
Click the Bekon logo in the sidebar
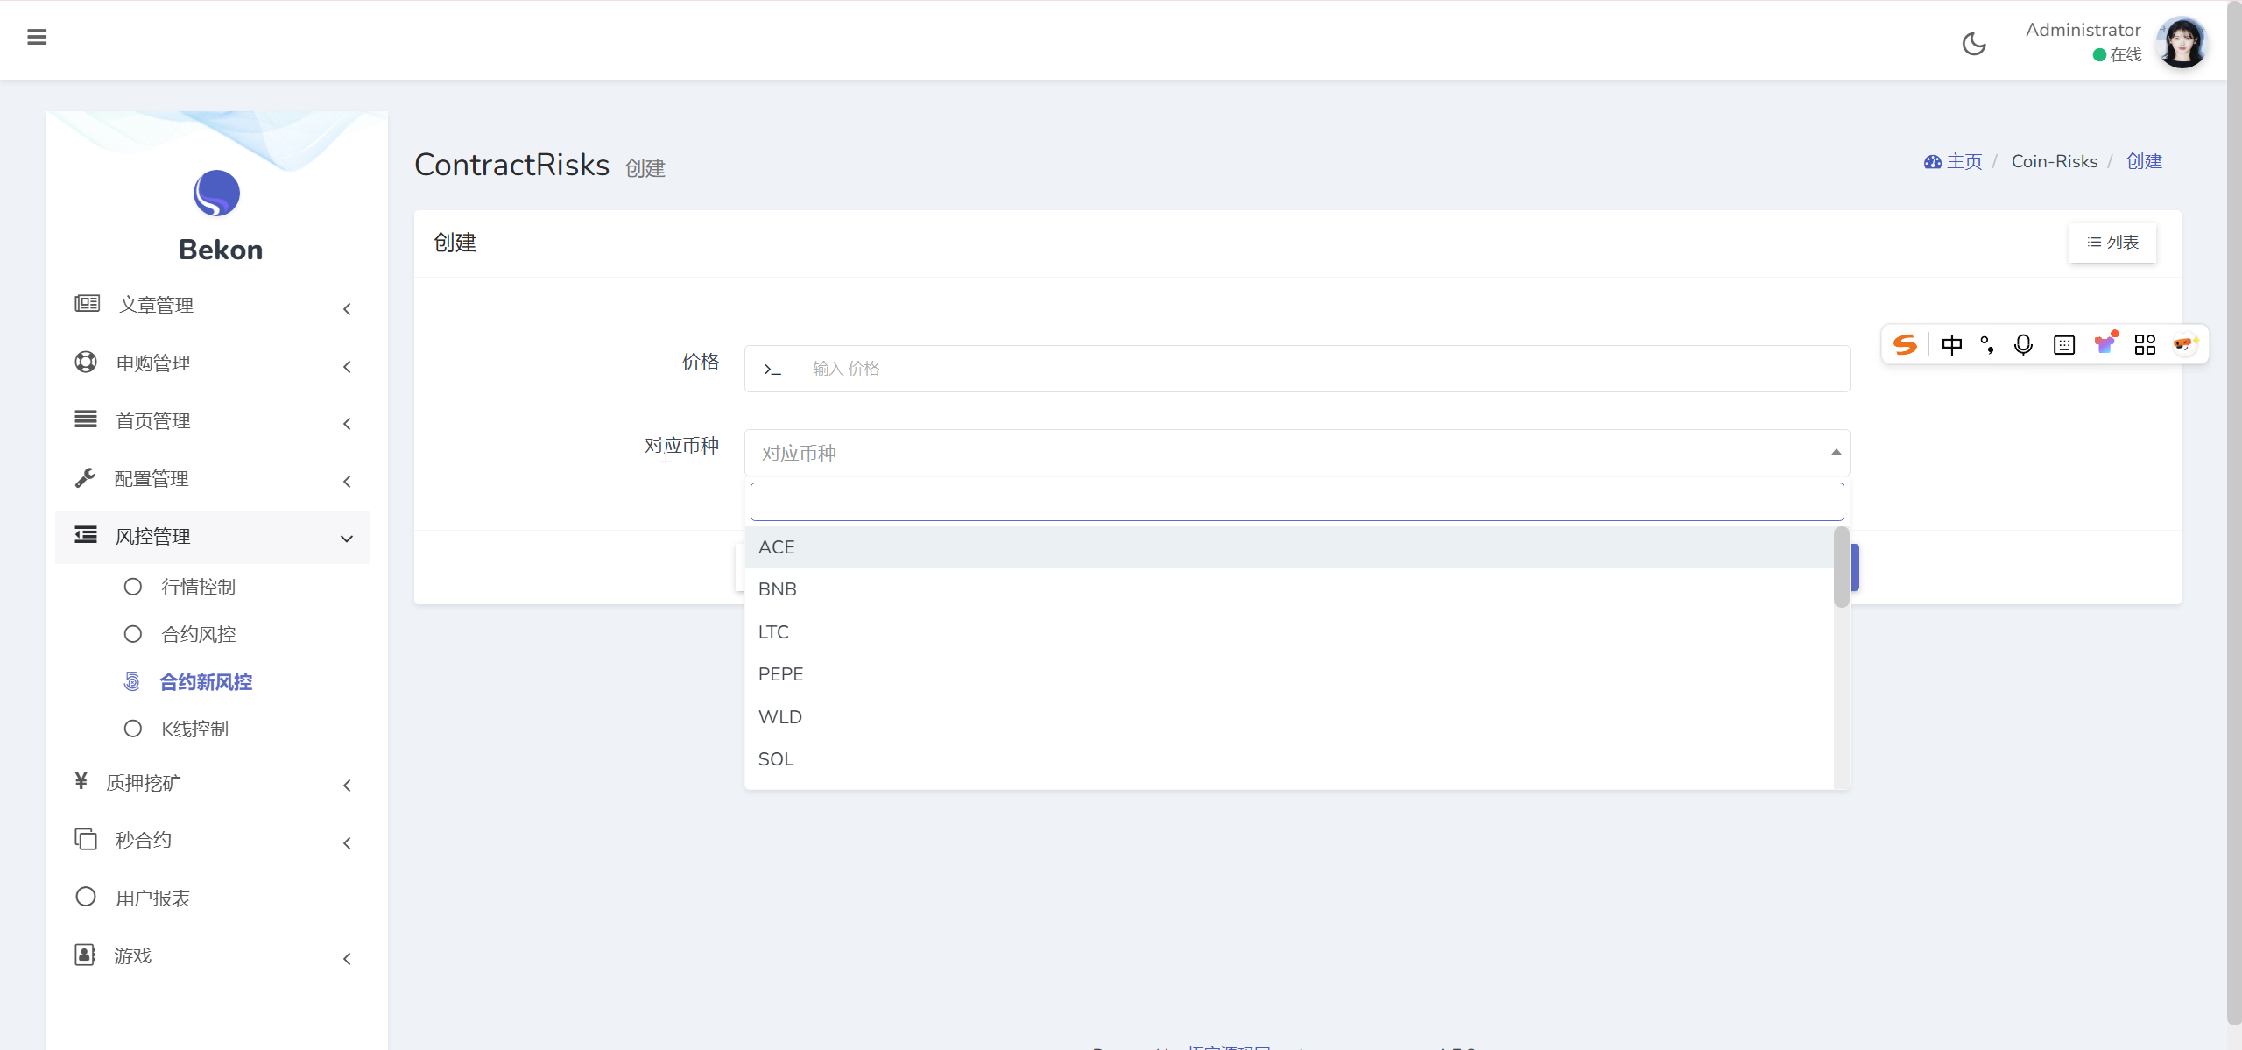pyautogui.click(x=218, y=194)
